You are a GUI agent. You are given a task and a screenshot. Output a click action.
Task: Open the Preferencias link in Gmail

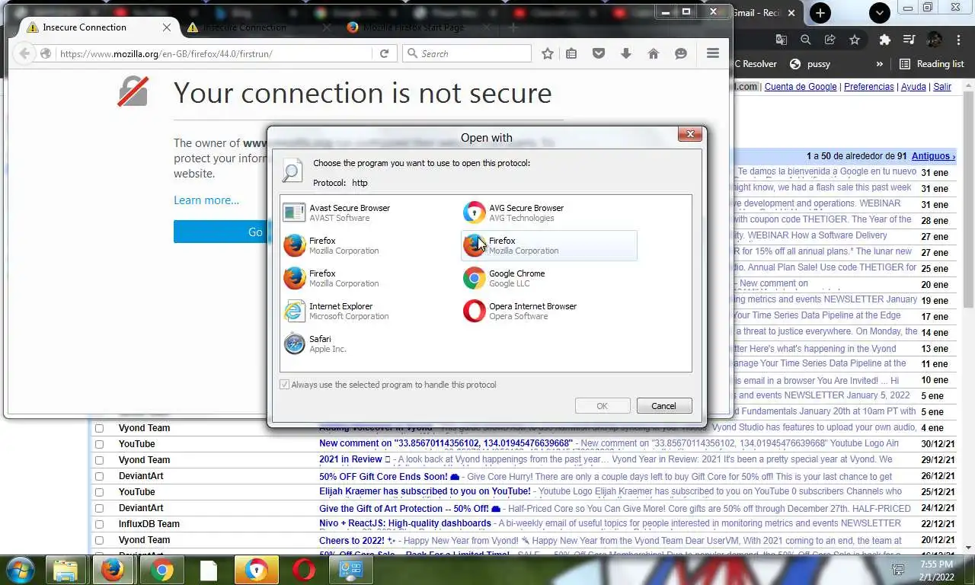click(x=869, y=87)
